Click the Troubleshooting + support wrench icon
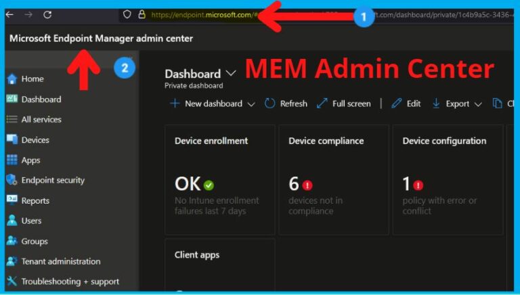 [x=12, y=281]
